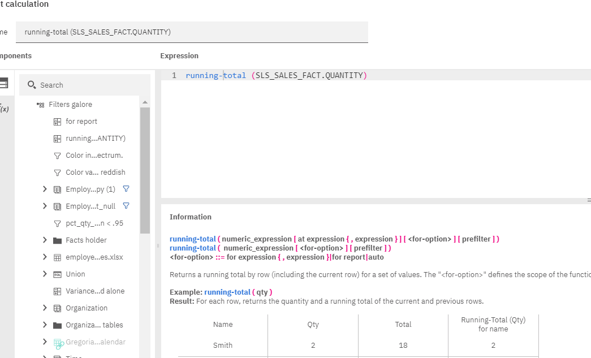Click the table icon beside 'Employ...py (1)'
The image size is (591, 358).
click(x=57, y=189)
